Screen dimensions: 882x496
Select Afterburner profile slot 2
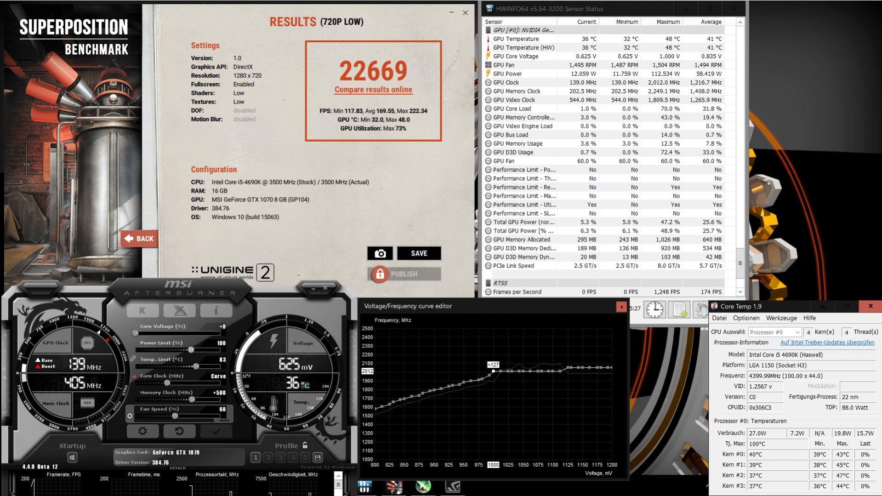coord(268,457)
